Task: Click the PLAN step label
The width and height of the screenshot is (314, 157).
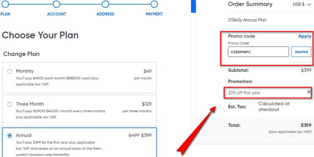Action: coord(5,14)
